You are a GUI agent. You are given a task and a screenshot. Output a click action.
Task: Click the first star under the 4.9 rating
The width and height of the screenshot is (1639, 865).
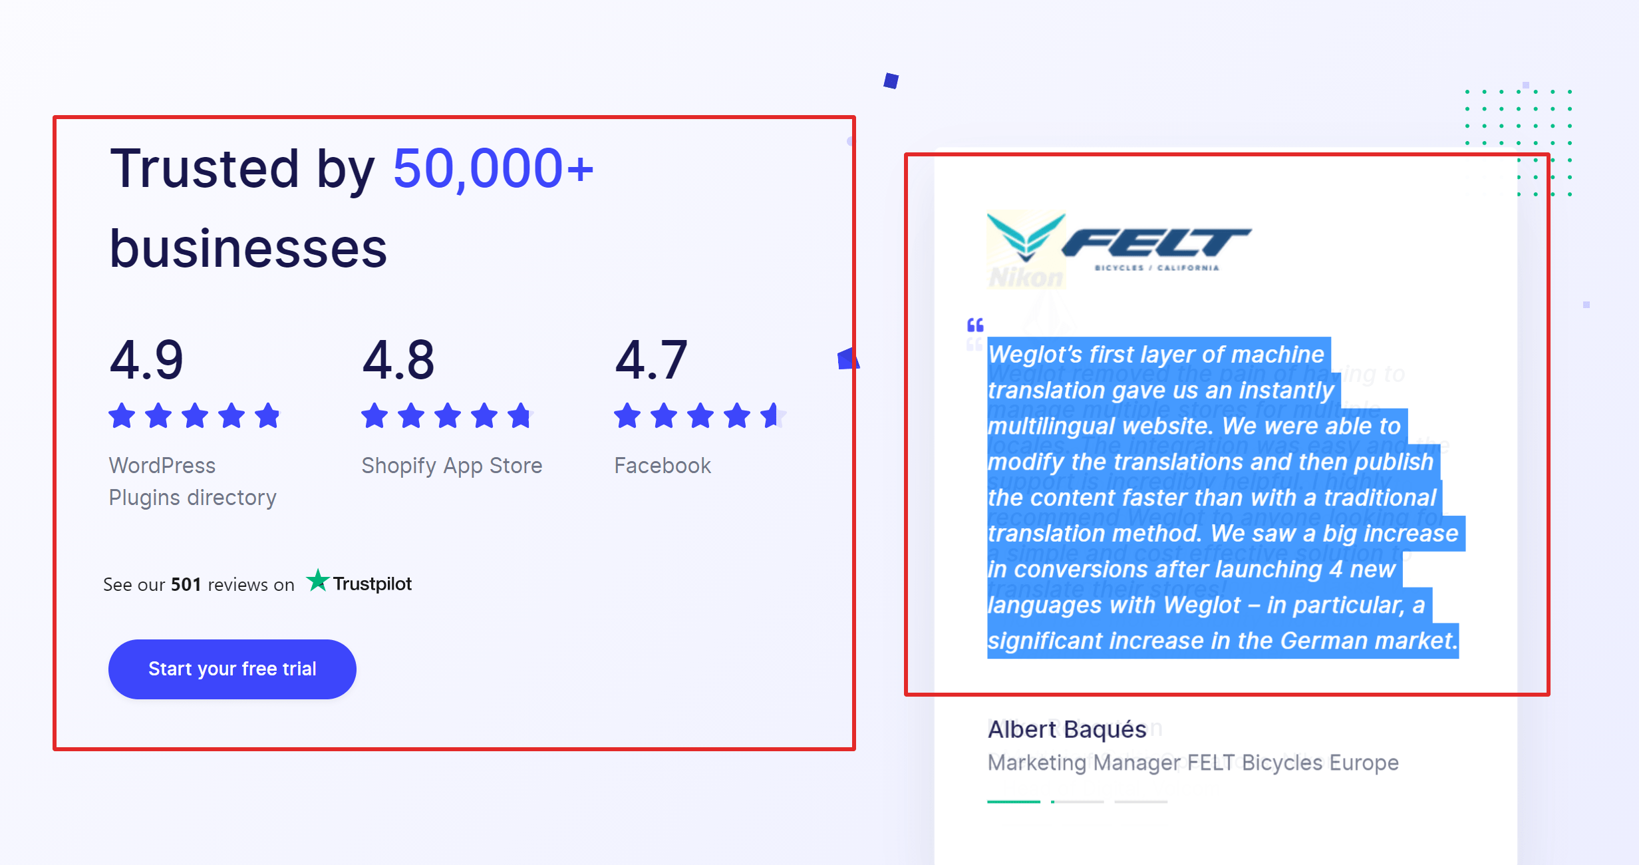(122, 416)
